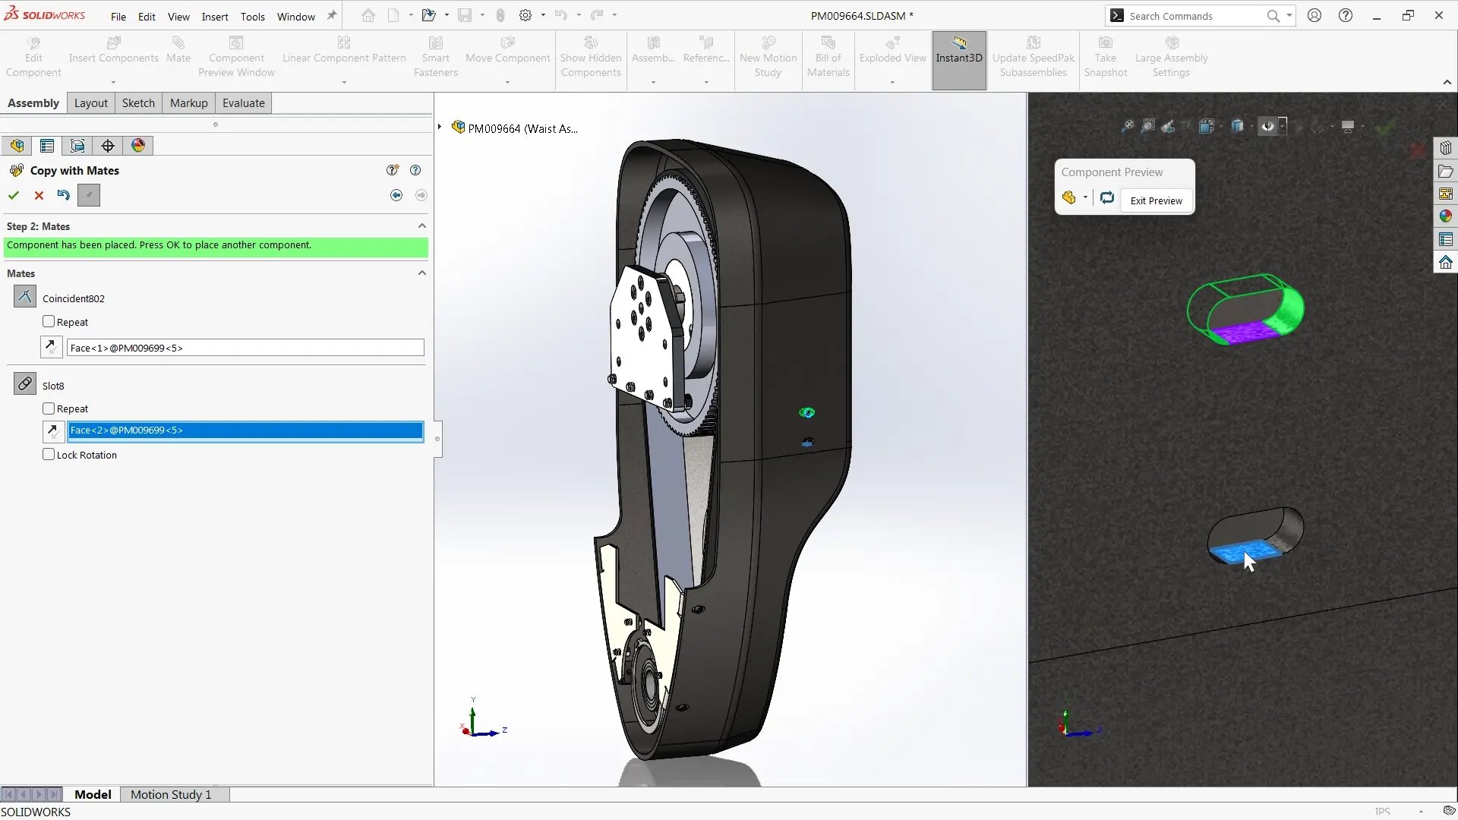Enable the Repeat checkbox for Slot8
Screen dimensions: 1458x820
point(49,408)
